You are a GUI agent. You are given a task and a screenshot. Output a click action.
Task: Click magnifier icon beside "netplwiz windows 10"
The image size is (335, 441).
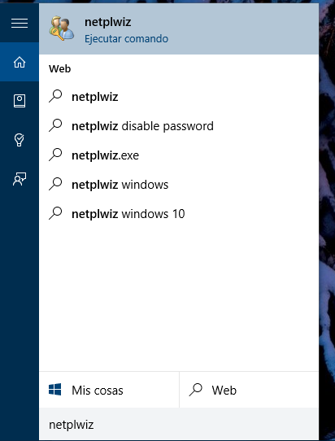click(55, 213)
